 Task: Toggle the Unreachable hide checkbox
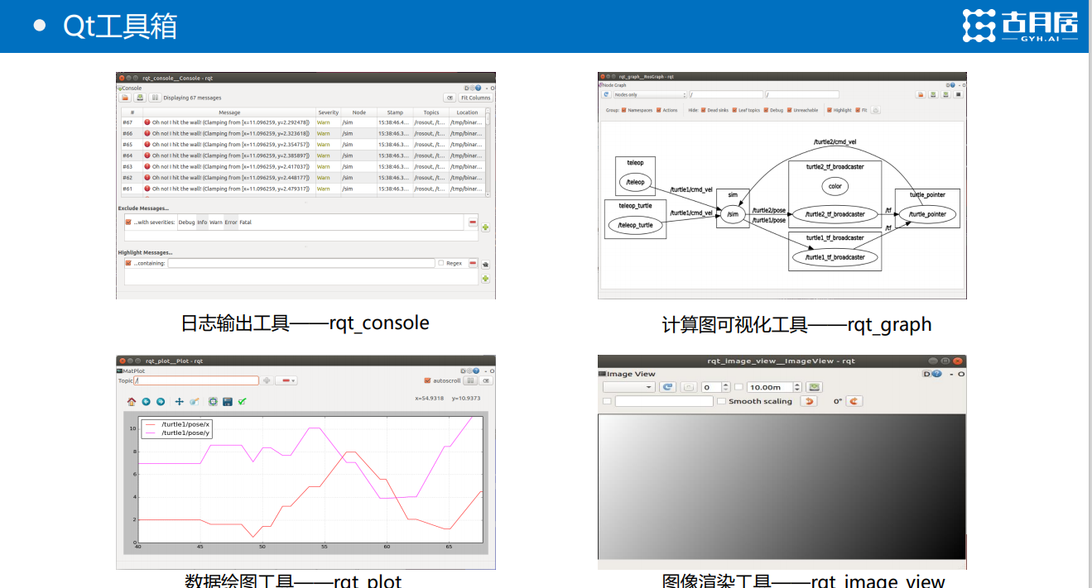pyautogui.click(x=790, y=110)
